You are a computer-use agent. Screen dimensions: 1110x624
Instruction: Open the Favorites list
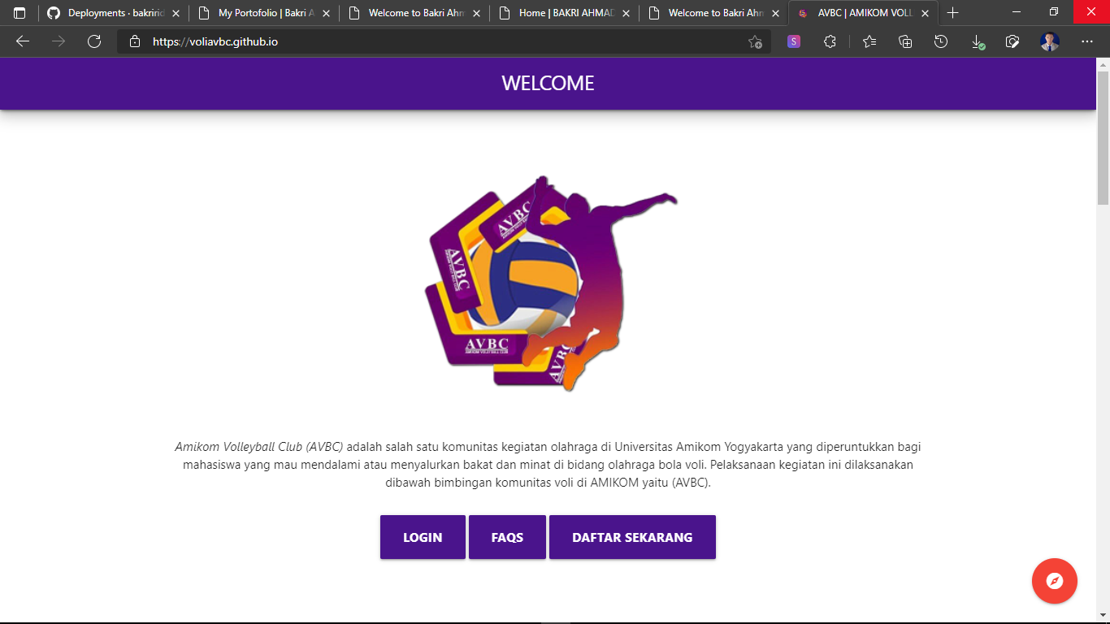pyautogui.click(x=869, y=42)
